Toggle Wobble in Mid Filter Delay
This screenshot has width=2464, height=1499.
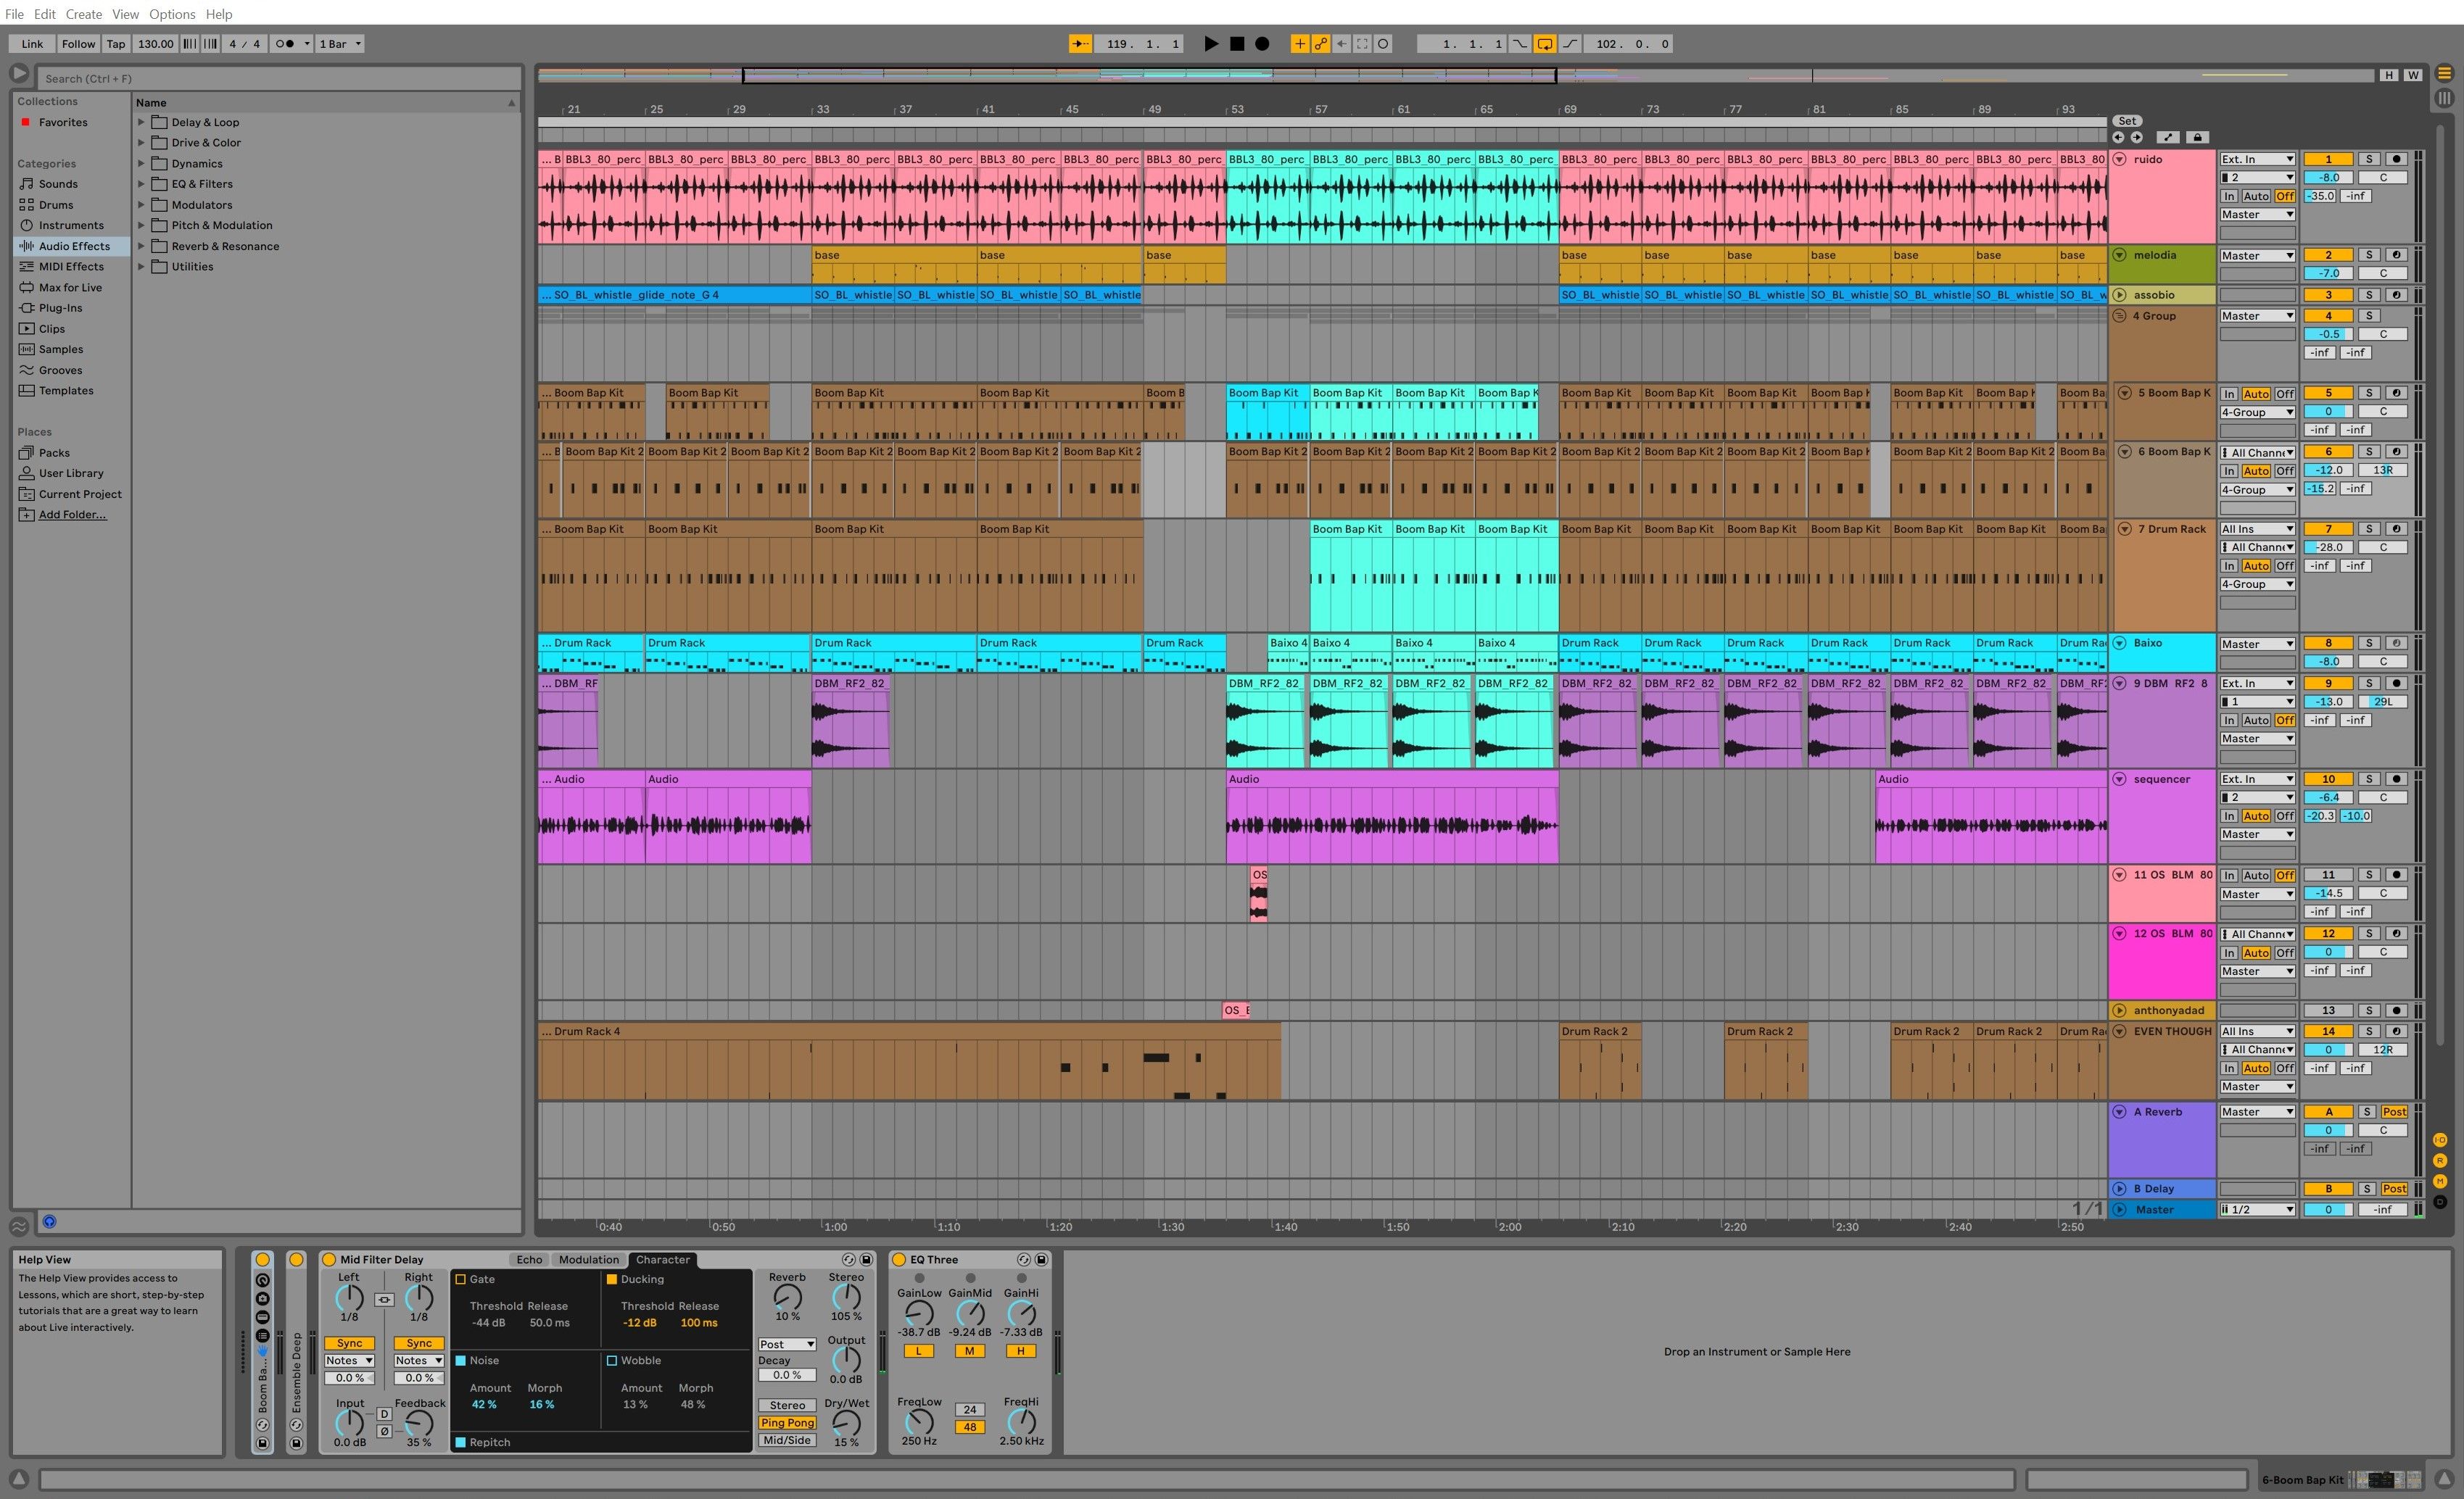[x=612, y=1360]
